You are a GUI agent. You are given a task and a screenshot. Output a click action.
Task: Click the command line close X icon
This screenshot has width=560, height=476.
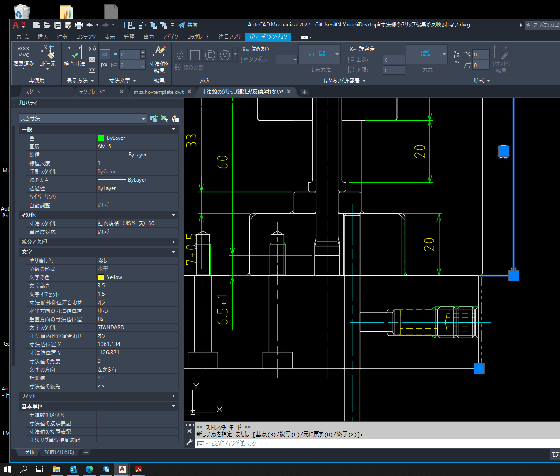point(190,431)
